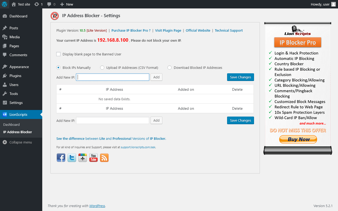The image size is (338, 211).
Task: Open the Users menu item
Action: tap(21, 85)
